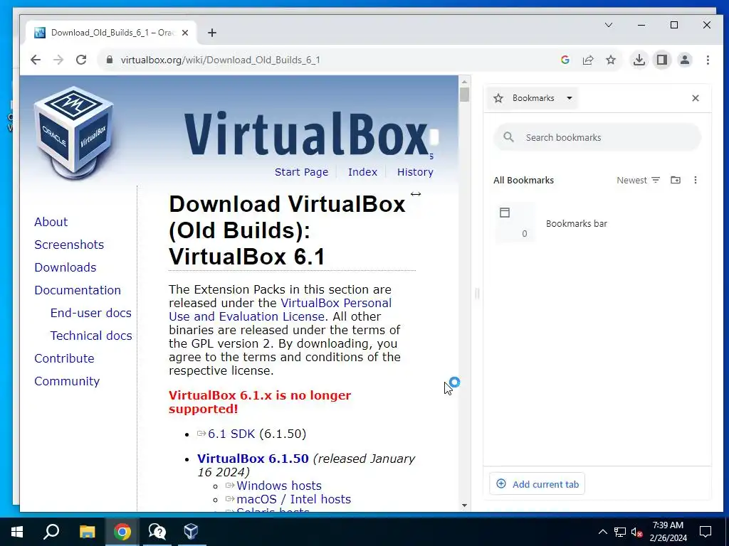Click the VirtualBox cube logo
The width and height of the screenshot is (729, 546).
click(x=73, y=132)
